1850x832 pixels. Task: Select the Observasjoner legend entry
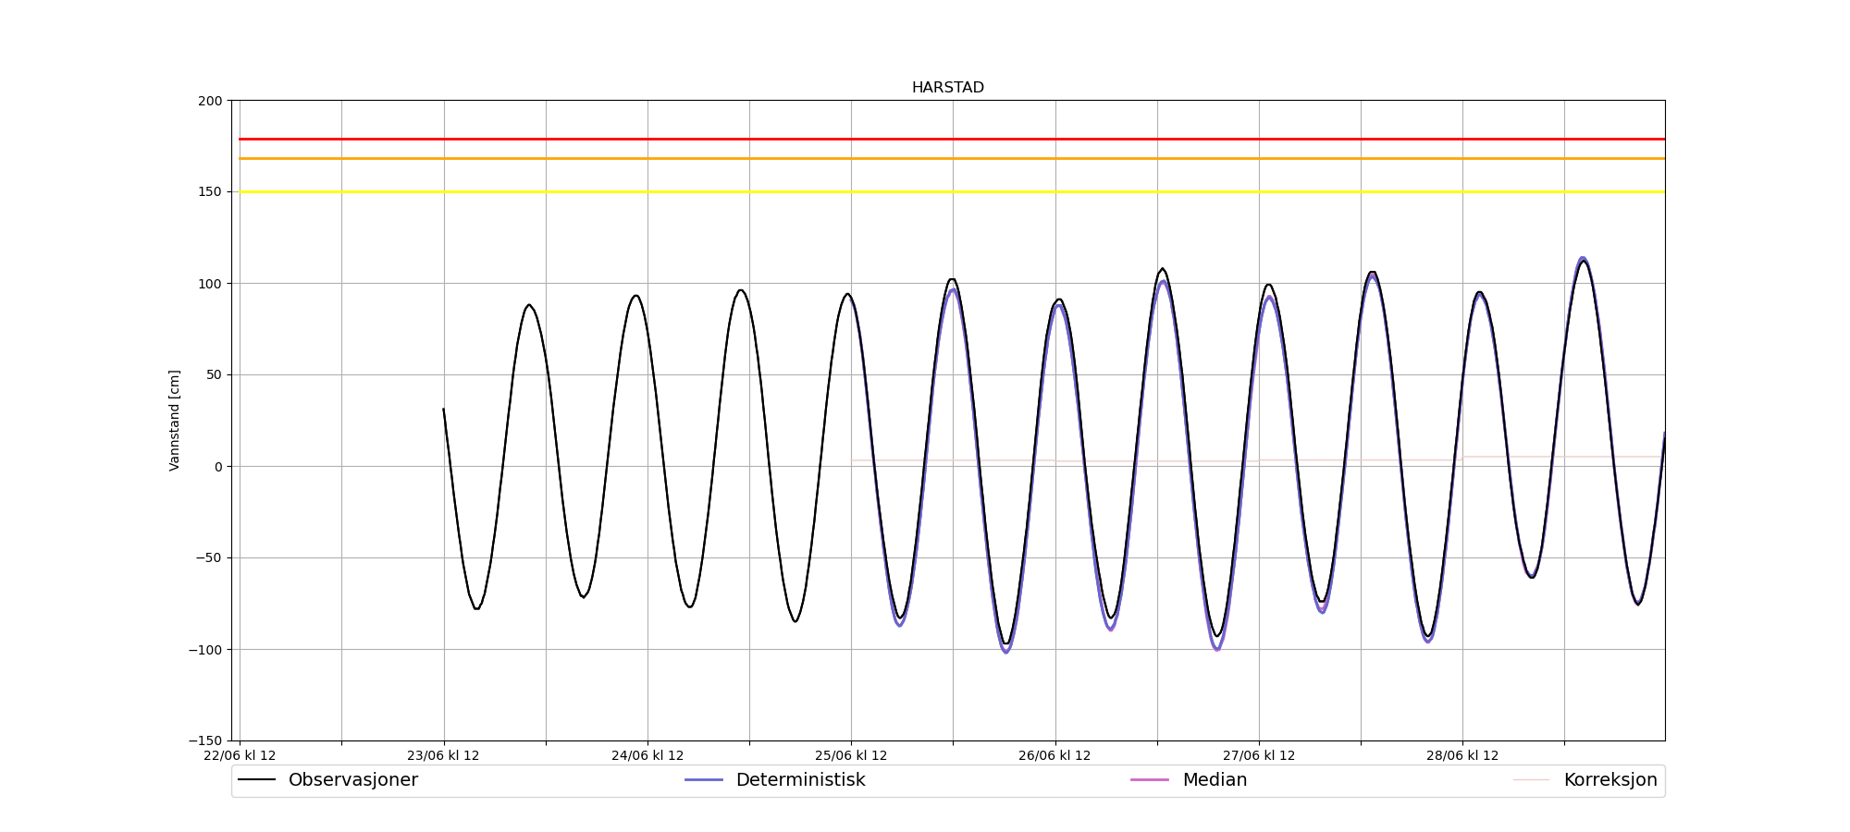coord(328,780)
